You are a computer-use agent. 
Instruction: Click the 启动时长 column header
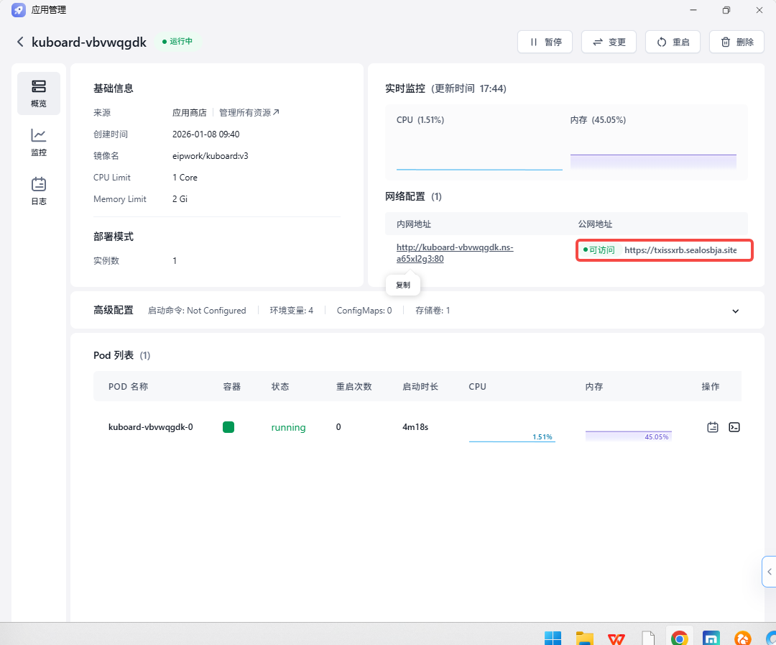tap(420, 386)
